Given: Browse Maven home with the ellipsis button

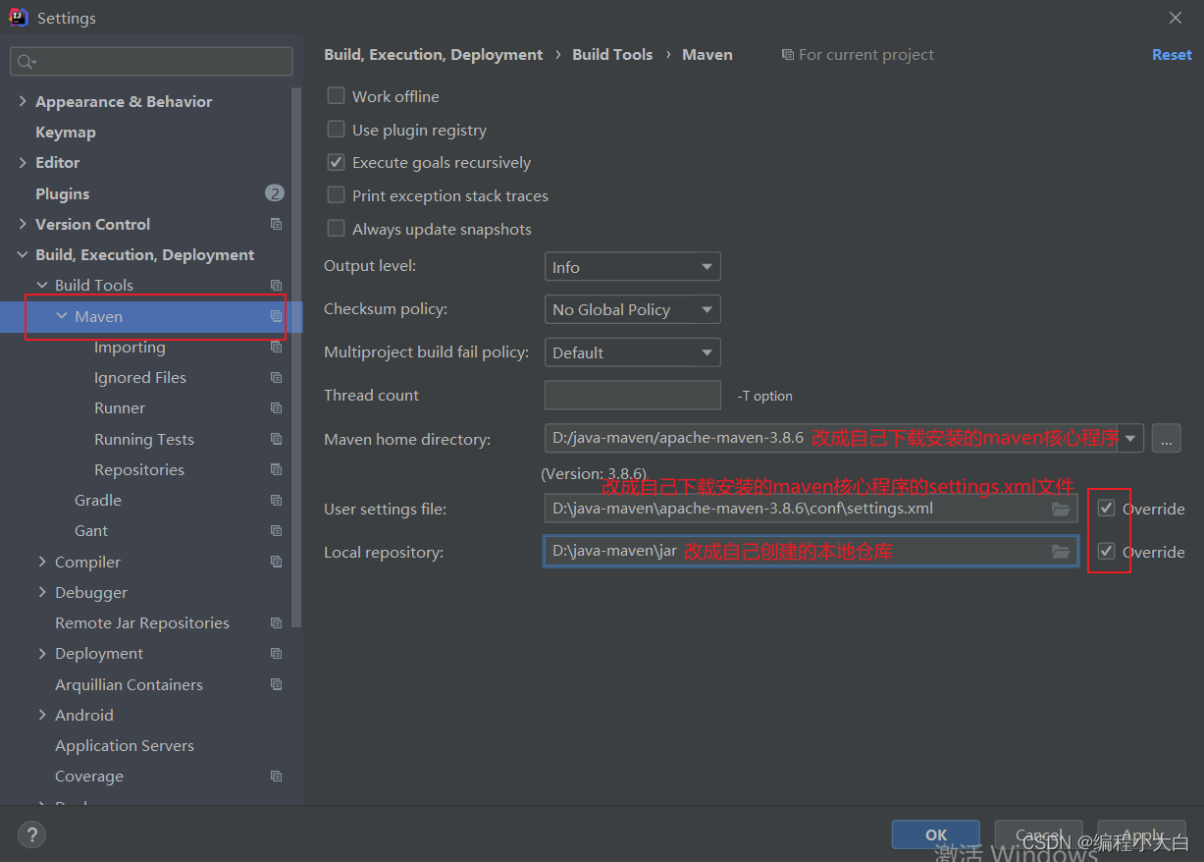Looking at the screenshot, I should [1166, 438].
